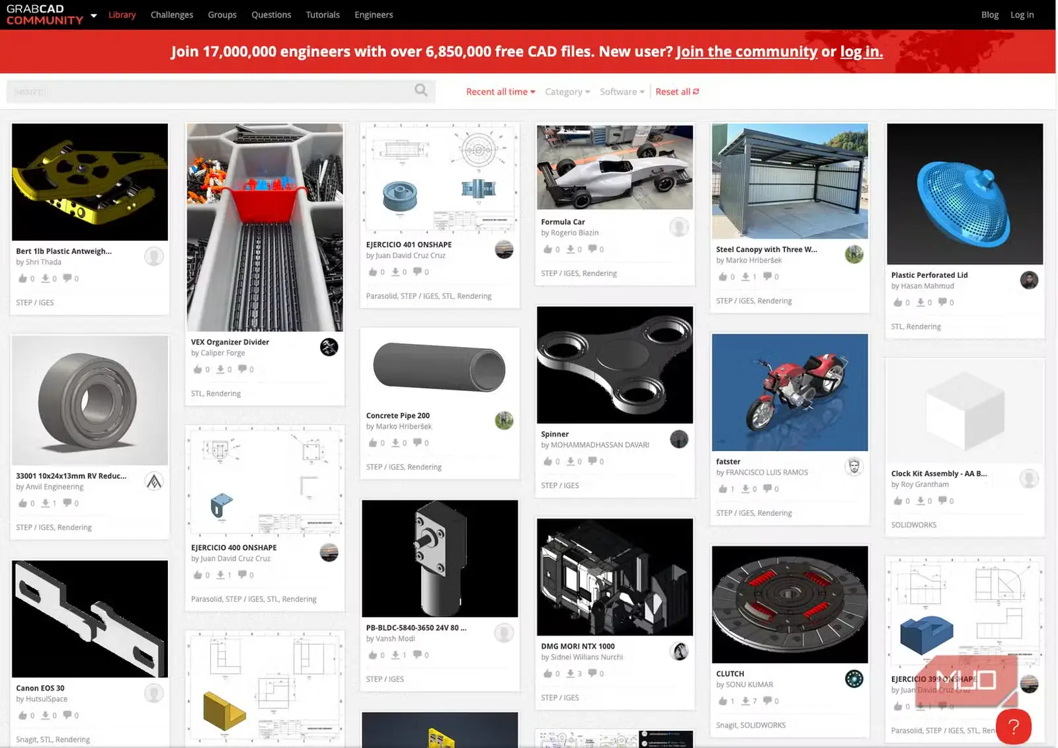Click Join the community banner link
Screen dimensions: 1058x748
747,52
